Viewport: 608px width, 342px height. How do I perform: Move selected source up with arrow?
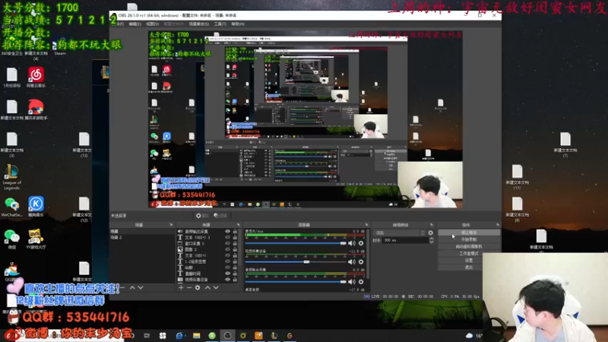point(207,288)
